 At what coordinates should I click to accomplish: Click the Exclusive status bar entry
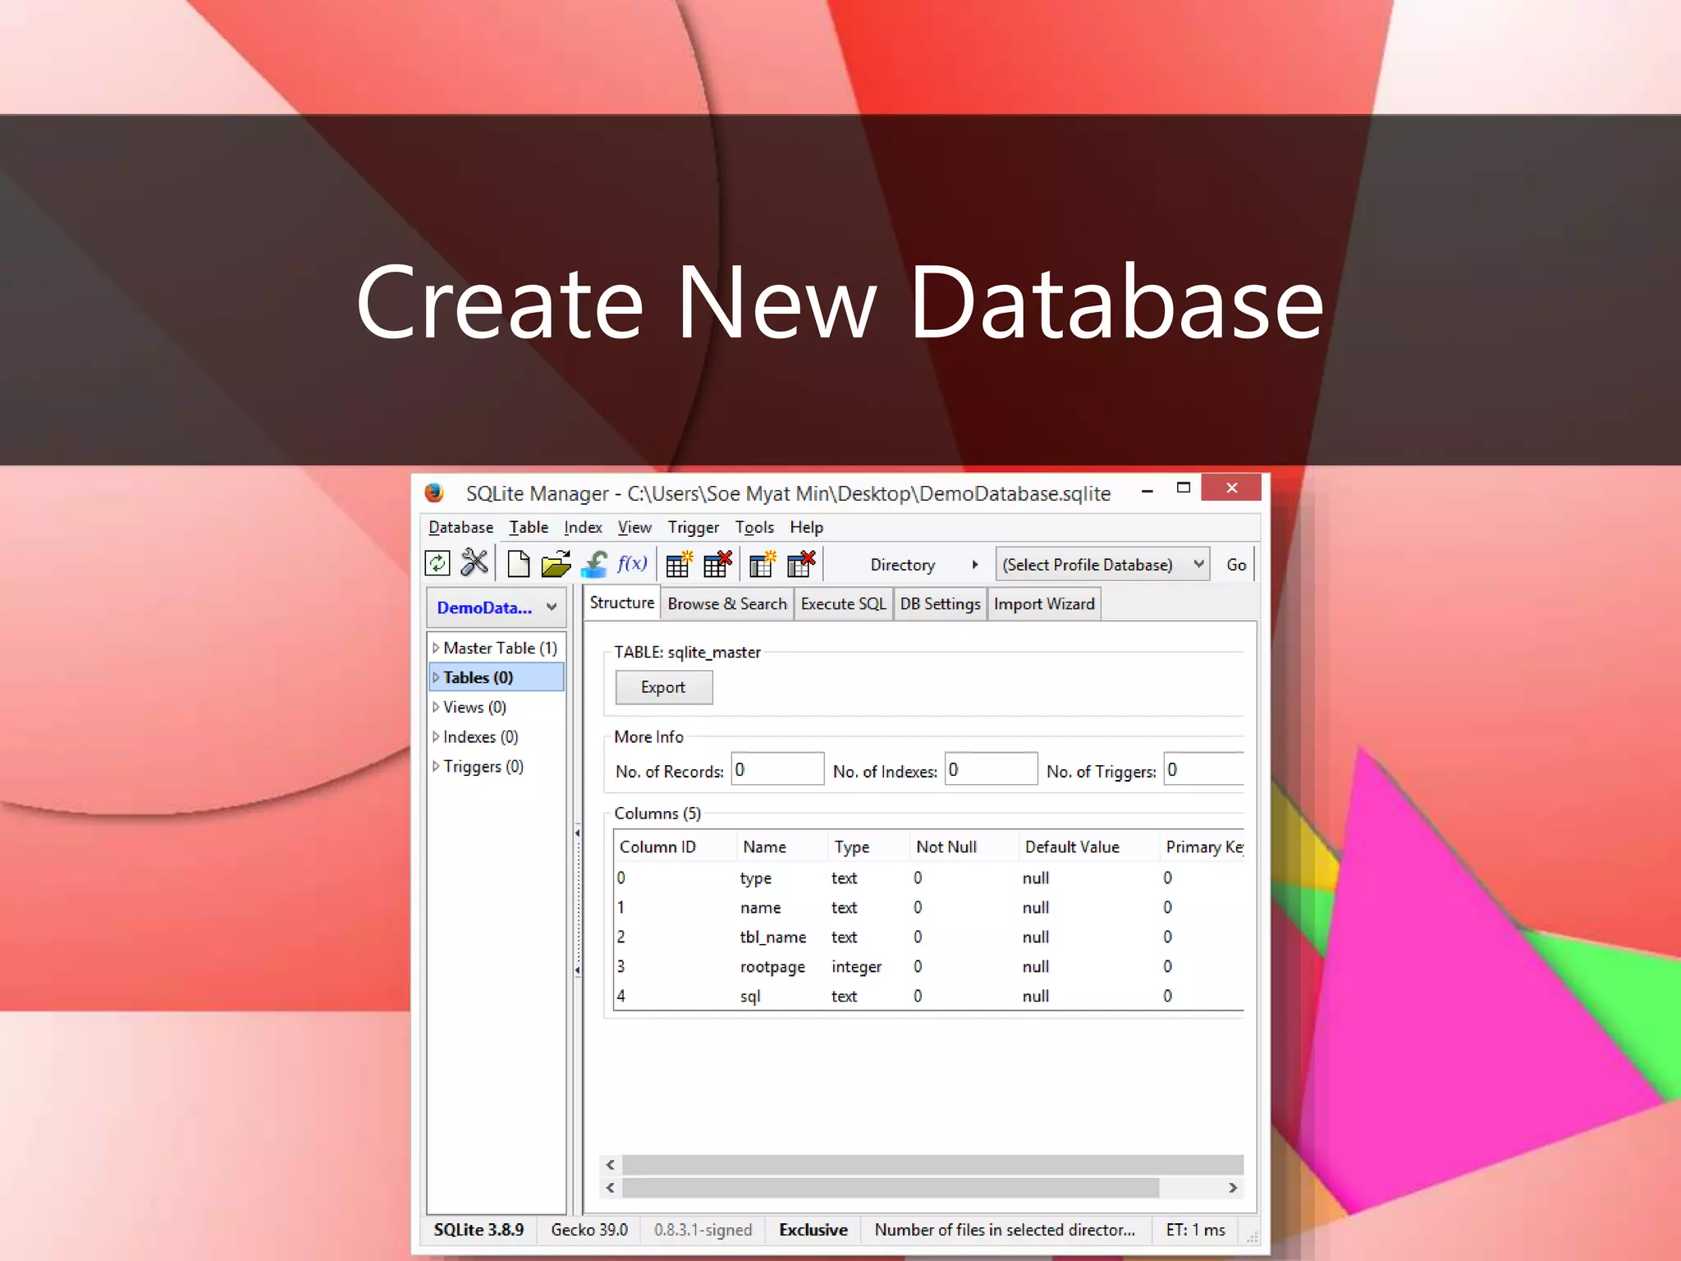pos(813,1230)
